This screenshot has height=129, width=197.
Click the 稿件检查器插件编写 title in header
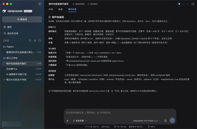pyautogui.click(x=59, y=4)
